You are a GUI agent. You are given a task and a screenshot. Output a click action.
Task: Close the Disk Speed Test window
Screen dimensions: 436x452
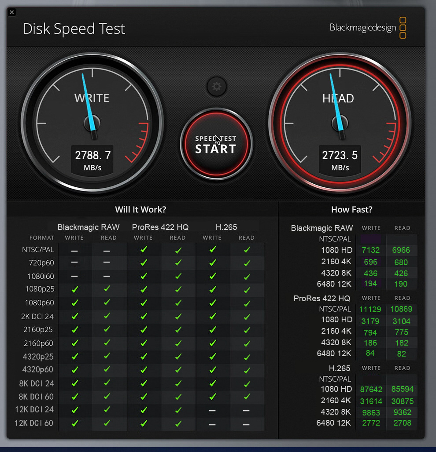12,12
